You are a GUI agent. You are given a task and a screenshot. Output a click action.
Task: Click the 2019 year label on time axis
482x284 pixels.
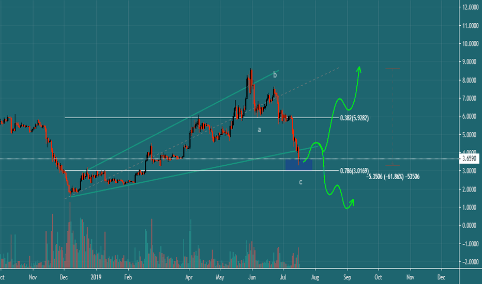point(96,277)
